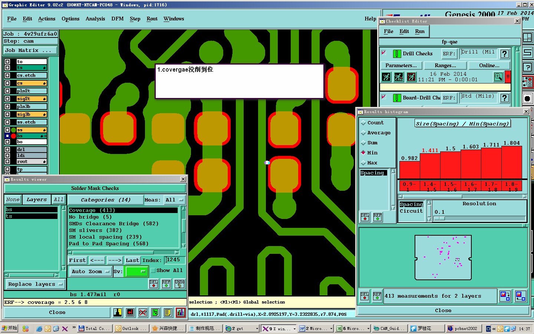Expand the 9 X win taskbar group arrow
Viewport: 534px width, 334px height.
pyautogui.click(x=295, y=328)
